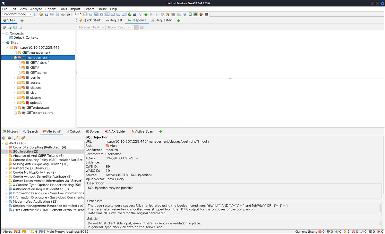The image size is (385, 234).
Task: Select the Absence of Anti-CSRF Tokens (6) alert
Action: (x=38, y=156)
